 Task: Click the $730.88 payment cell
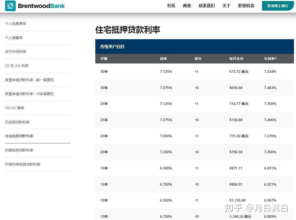coord(236,120)
